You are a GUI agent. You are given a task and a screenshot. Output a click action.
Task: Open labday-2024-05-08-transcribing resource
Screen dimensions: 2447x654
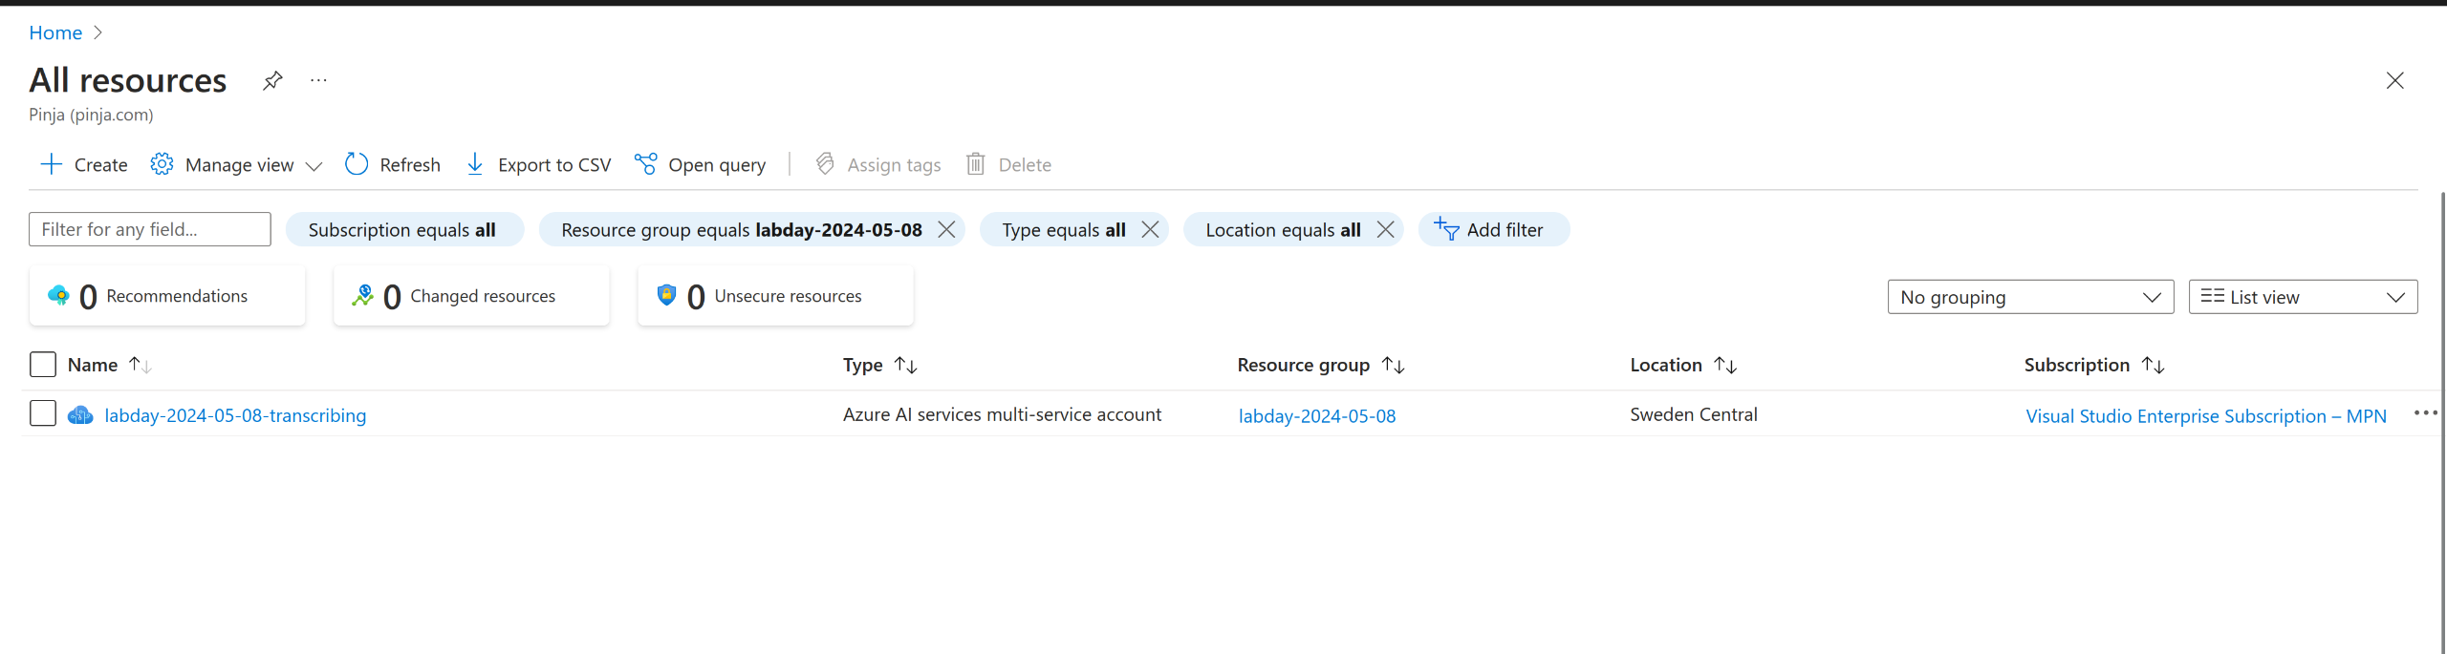coord(235,415)
